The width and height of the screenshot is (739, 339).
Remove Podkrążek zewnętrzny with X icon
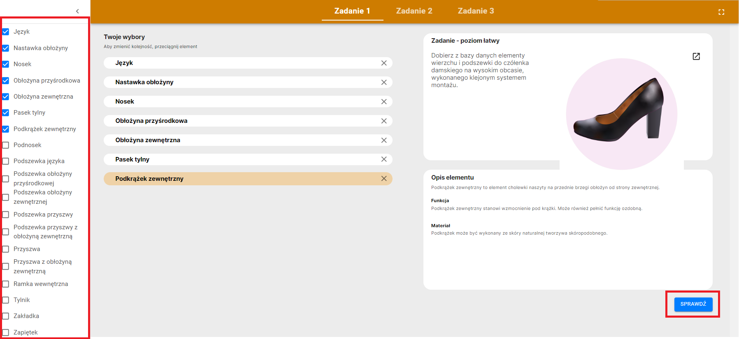[x=383, y=179]
